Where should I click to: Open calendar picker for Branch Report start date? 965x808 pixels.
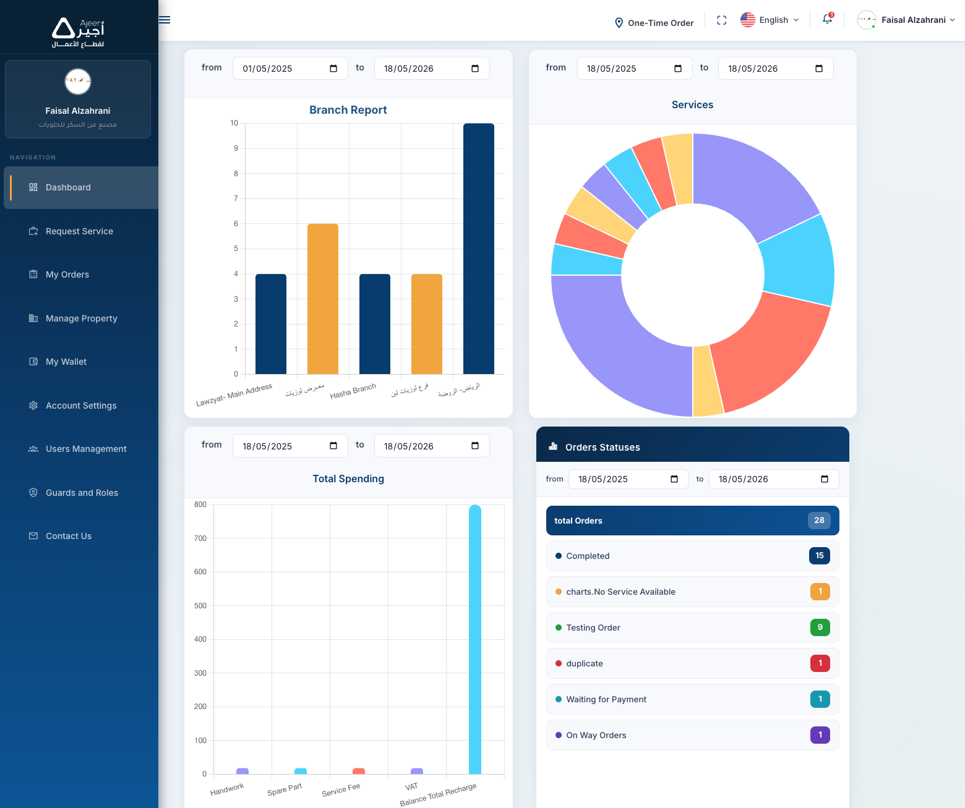(333, 69)
